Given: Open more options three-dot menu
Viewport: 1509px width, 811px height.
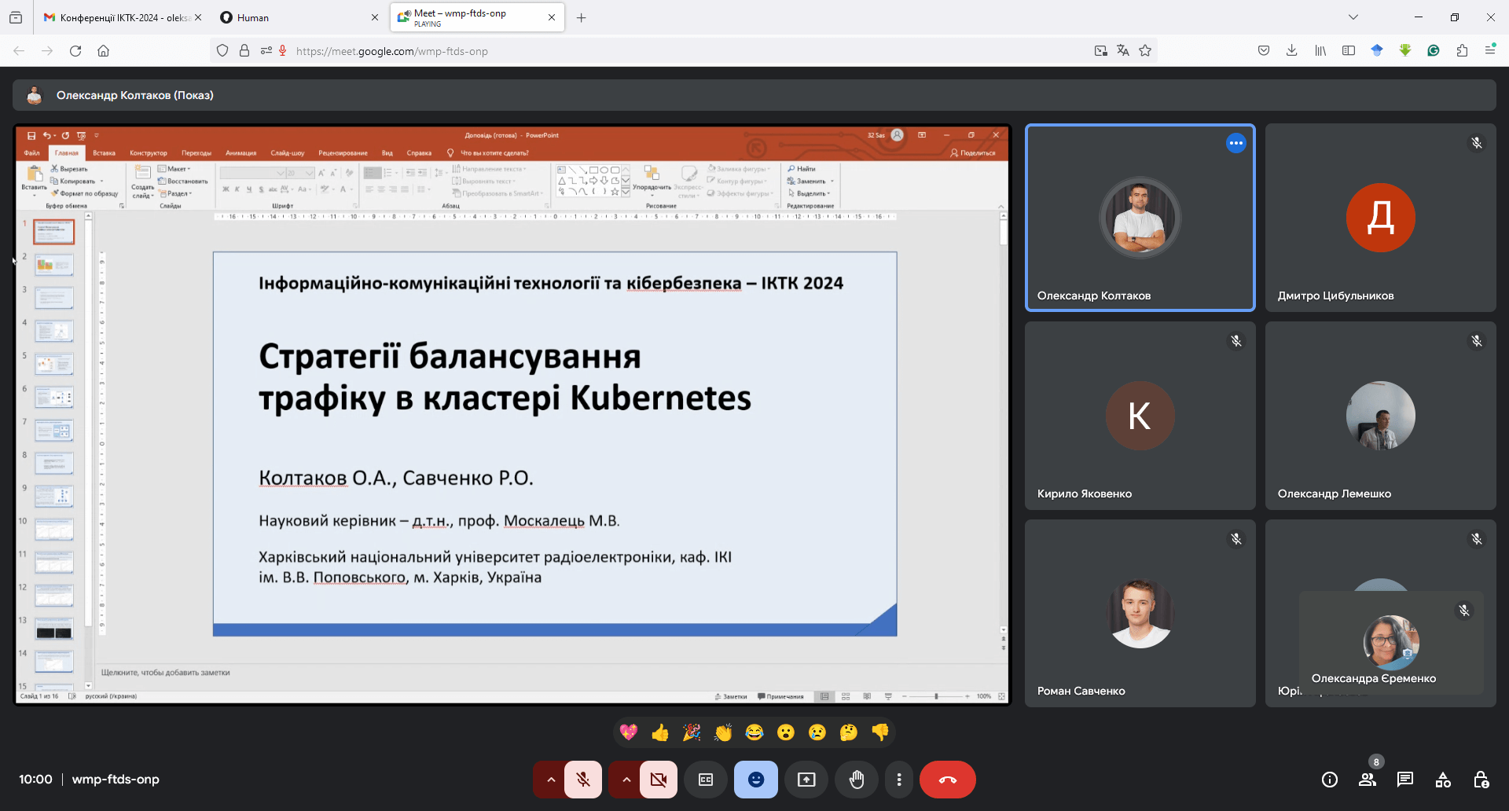Looking at the screenshot, I should click(x=899, y=780).
